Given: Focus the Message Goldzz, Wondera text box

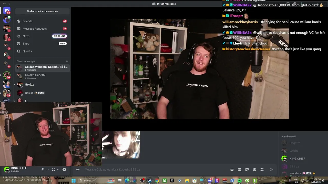Looking at the screenshot, I should coord(156,169).
